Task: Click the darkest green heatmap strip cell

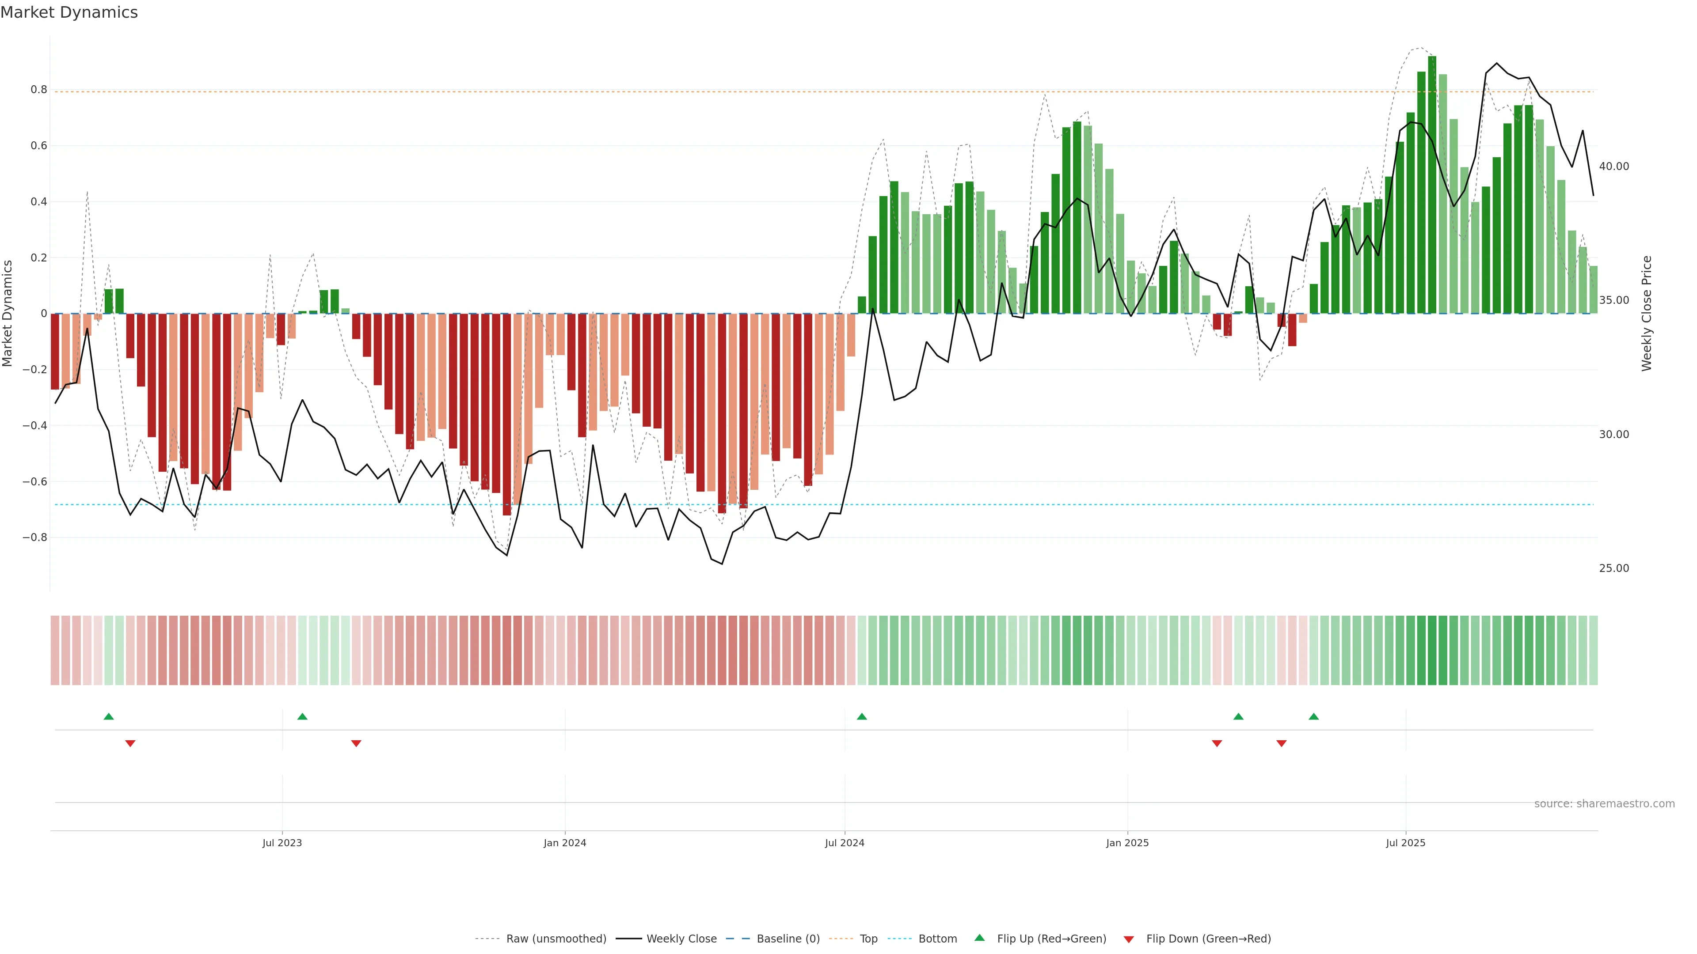Action: [1432, 651]
